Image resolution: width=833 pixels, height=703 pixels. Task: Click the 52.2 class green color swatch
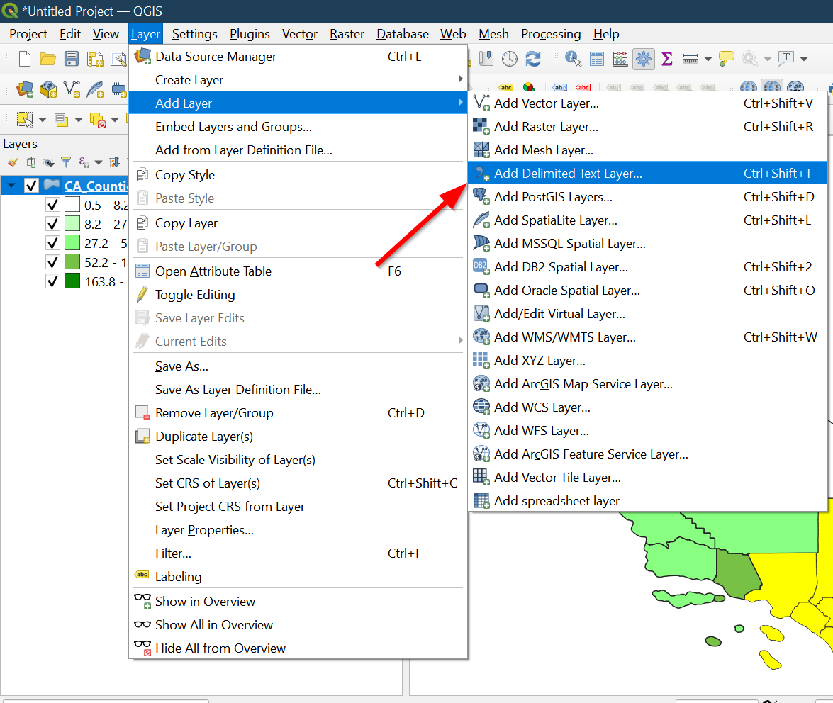coord(72,262)
